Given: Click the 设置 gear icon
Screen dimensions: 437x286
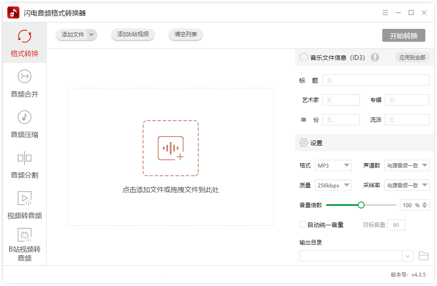Looking at the screenshot, I should (x=303, y=142).
